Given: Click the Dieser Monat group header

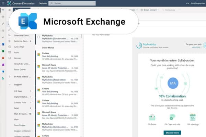Looking at the screenshot, I should tap(48, 48).
